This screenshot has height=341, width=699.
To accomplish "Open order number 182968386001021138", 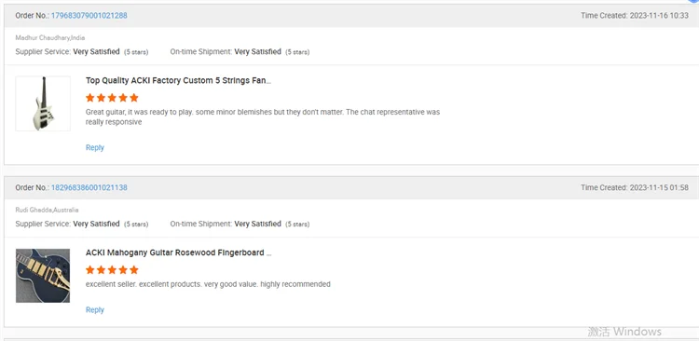I will pos(89,187).
